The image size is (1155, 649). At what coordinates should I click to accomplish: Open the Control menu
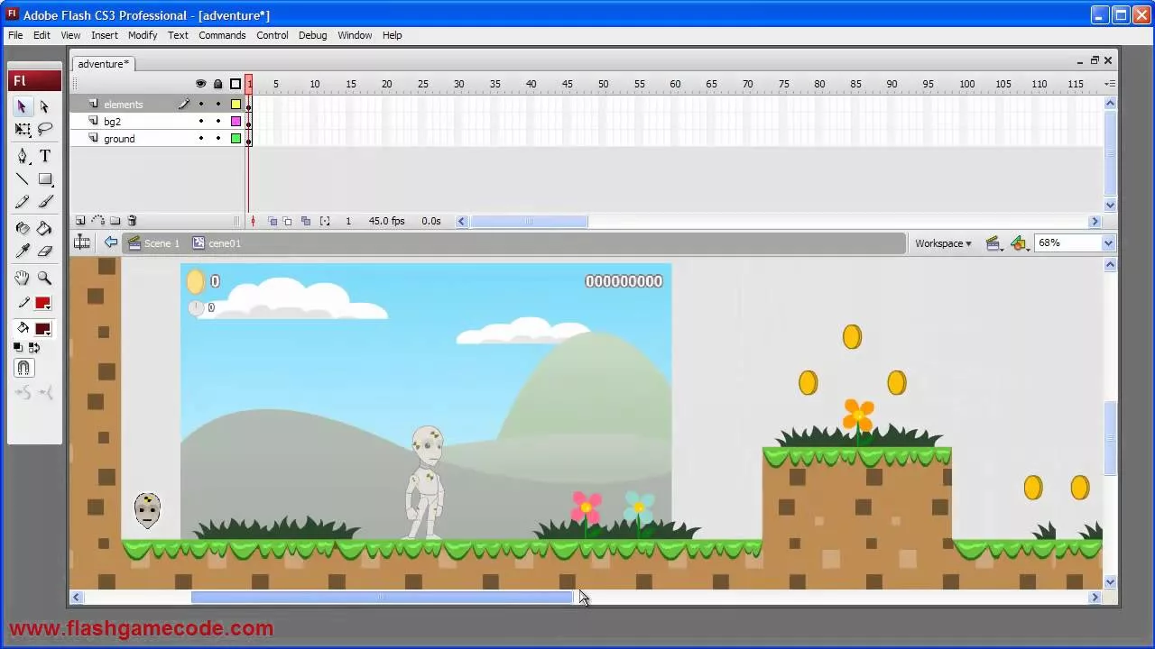click(x=272, y=35)
